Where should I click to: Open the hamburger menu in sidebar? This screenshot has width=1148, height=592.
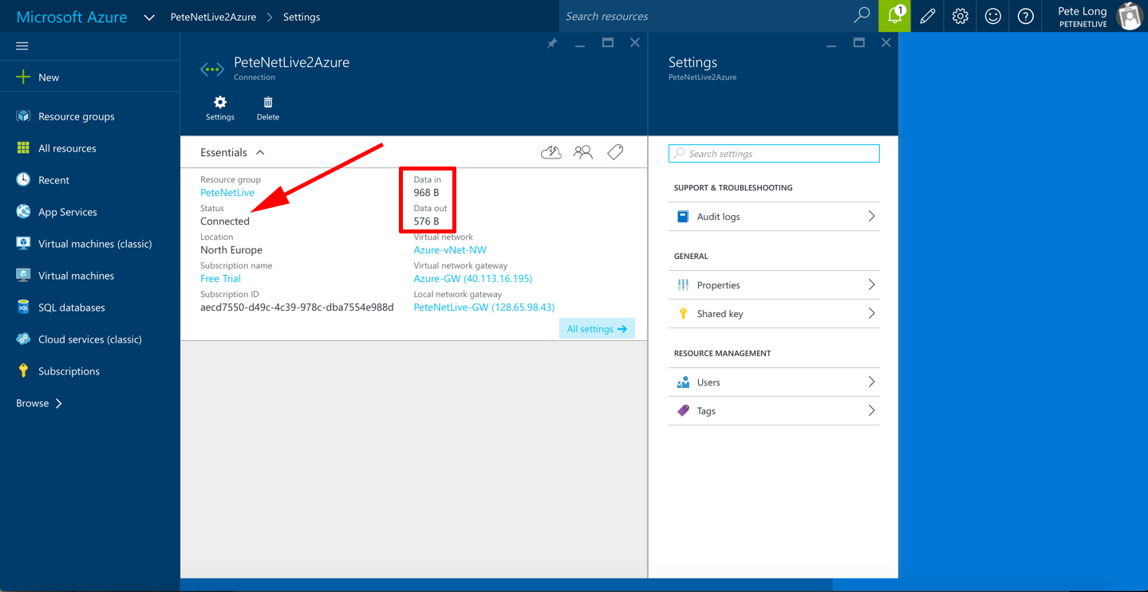(22, 46)
